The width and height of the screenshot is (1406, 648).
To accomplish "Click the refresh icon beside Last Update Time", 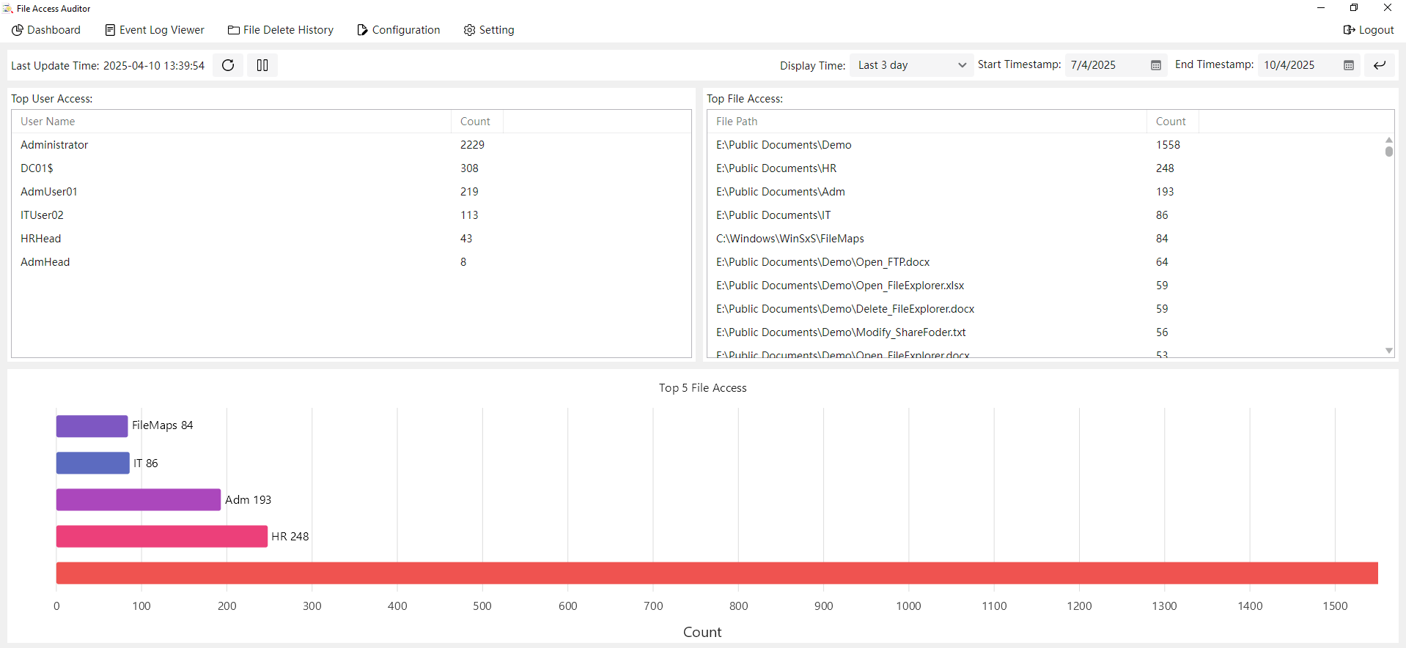I will coord(228,65).
